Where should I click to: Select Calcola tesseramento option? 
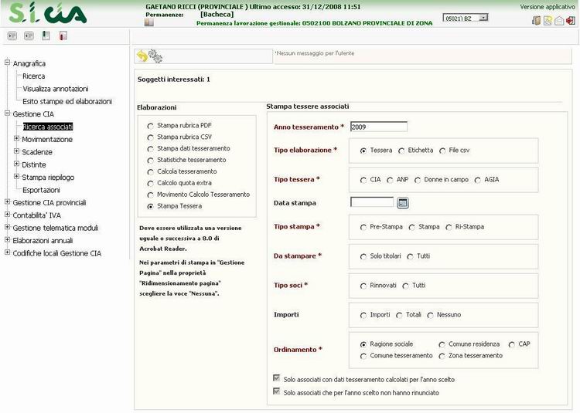pos(150,172)
